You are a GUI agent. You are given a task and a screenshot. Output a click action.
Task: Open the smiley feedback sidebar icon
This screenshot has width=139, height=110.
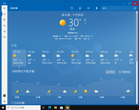[4, 37]
